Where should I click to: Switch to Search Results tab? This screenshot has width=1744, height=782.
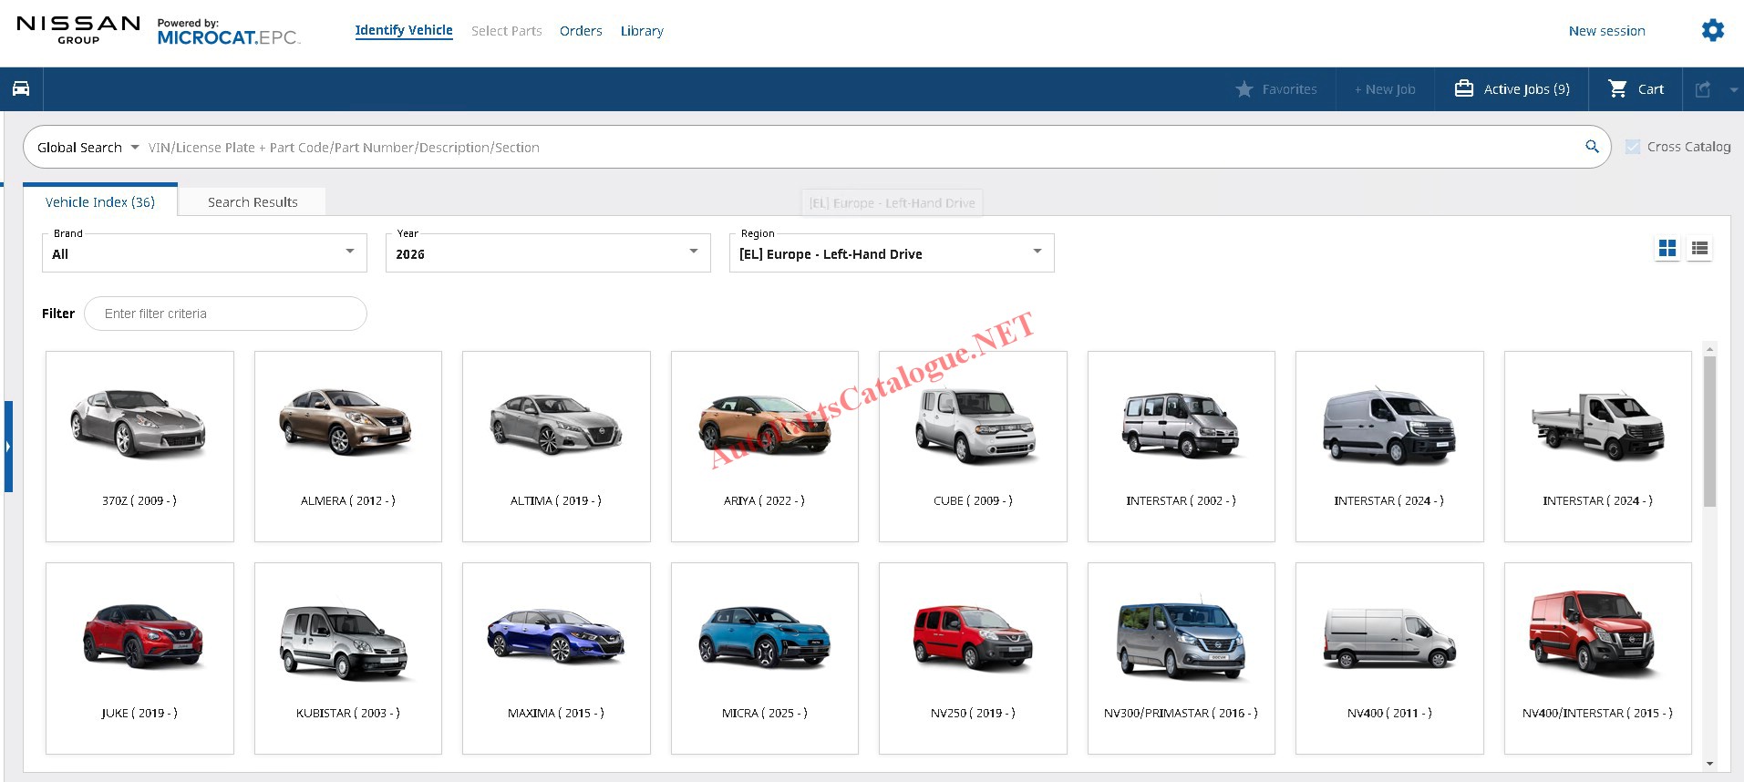(253, 202)
